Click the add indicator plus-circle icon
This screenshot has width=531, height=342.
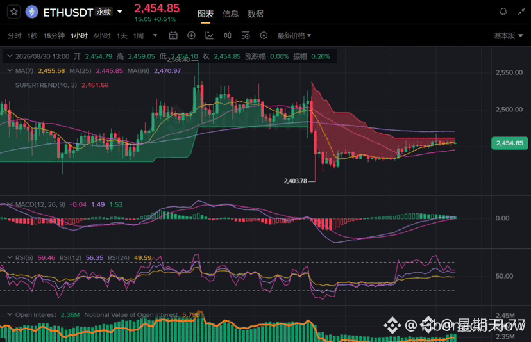pos(191,35)
